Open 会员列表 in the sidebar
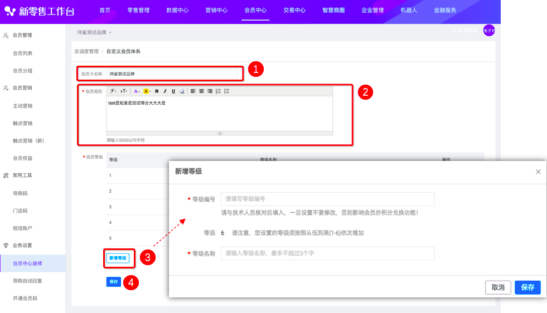Screen dimensions: 547x313 pos(23,53)
